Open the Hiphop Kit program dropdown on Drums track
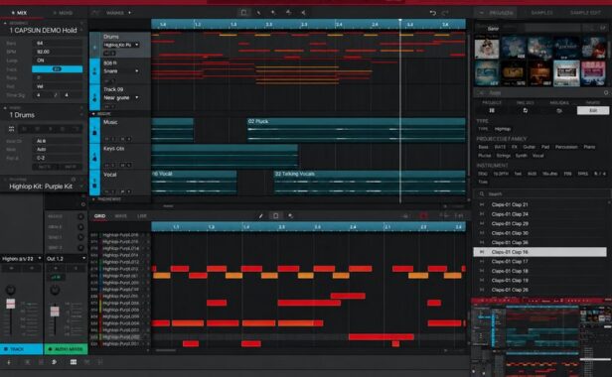612x377 pixels. (121, 45)
